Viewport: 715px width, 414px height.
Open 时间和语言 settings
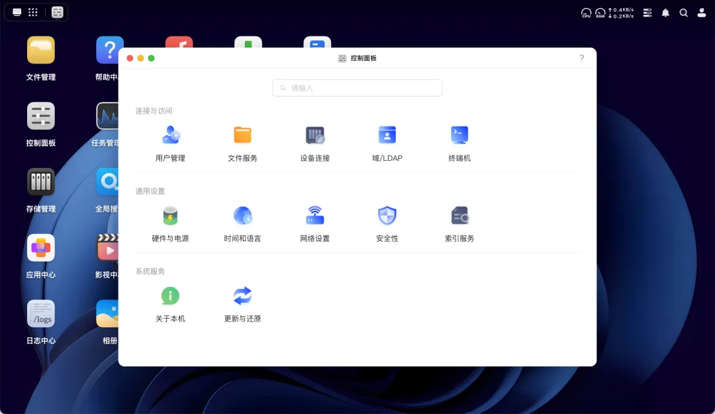tap(242, 224)
